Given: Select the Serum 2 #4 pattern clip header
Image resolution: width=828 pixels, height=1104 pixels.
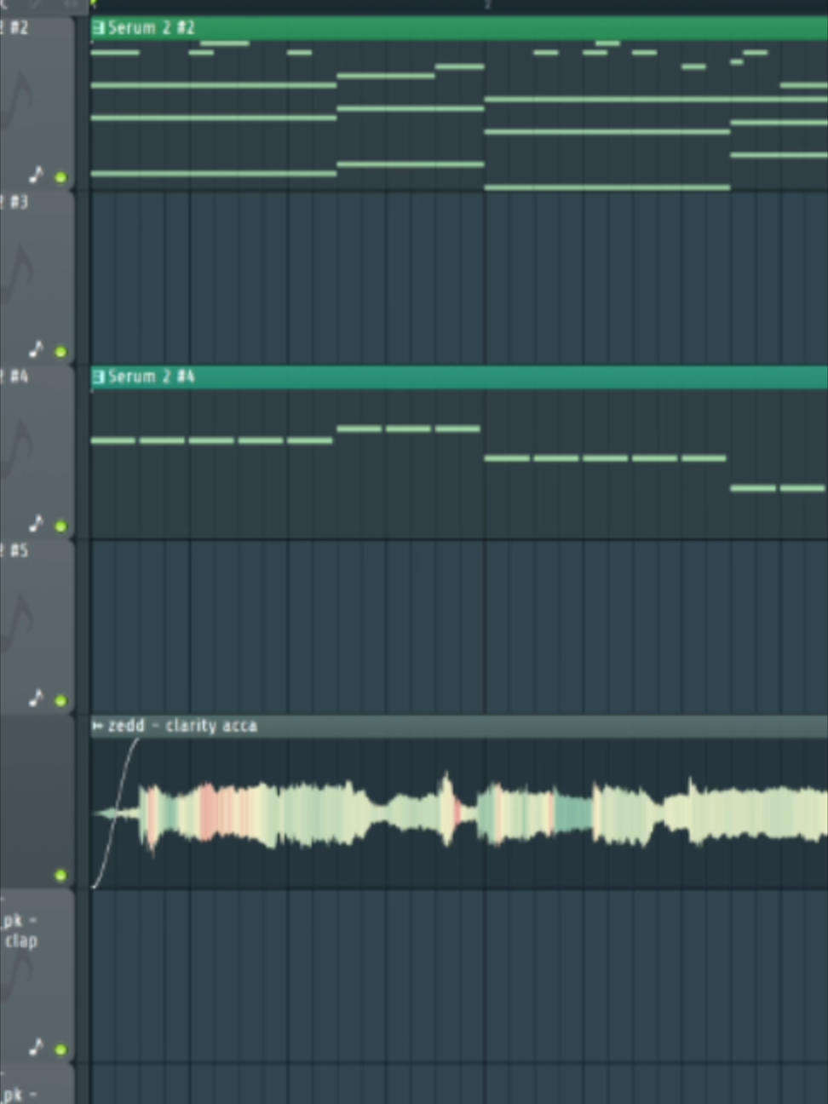Looking at the screenshot, I should pos(459,377).
